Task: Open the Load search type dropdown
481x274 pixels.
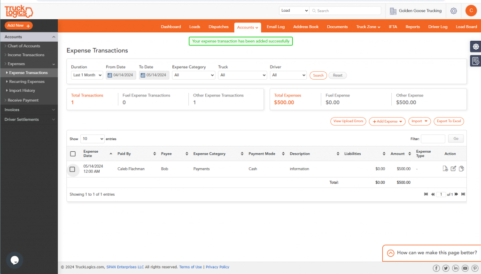Action: tap(294, 10)
